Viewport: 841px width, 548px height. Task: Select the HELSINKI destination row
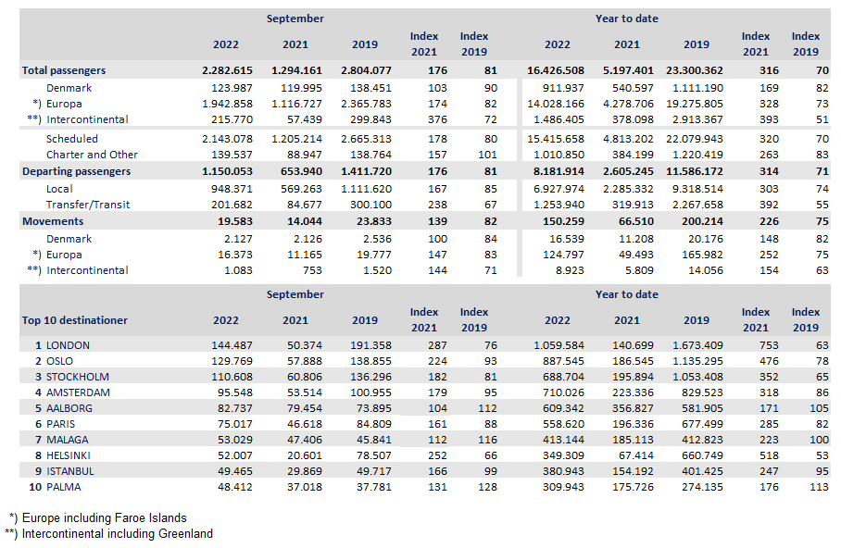tap(71, 455)
